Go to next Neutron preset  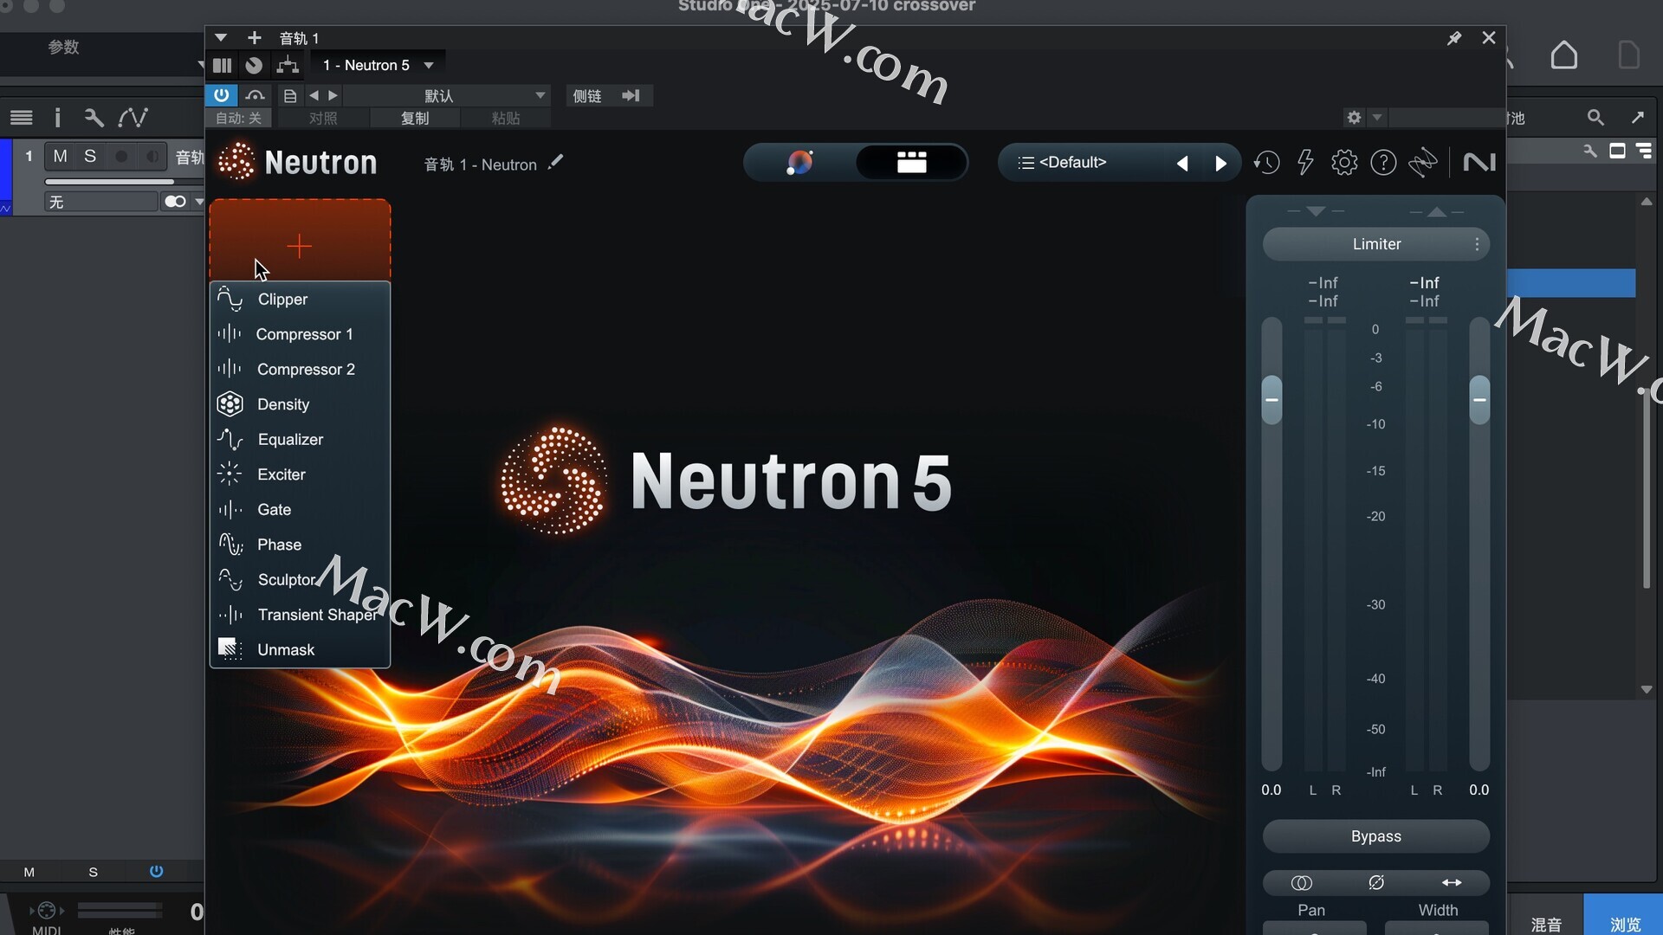coord(1220,164)
